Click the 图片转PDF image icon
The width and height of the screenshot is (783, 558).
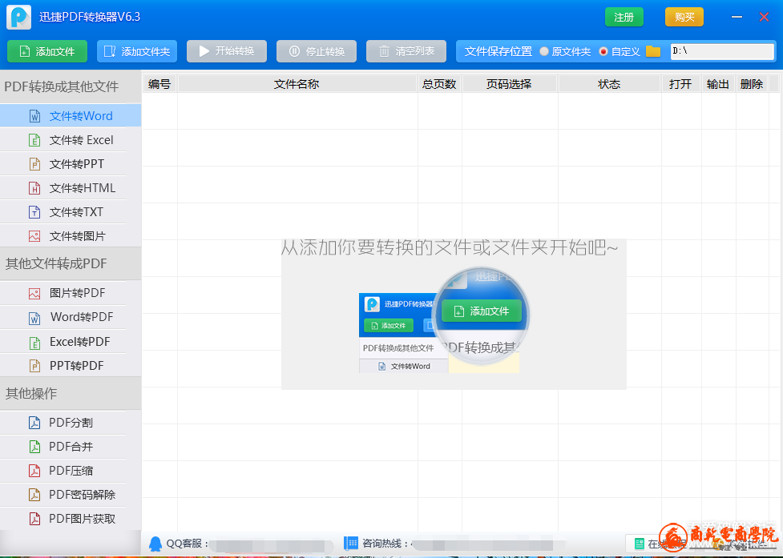(x=34, y=293)
